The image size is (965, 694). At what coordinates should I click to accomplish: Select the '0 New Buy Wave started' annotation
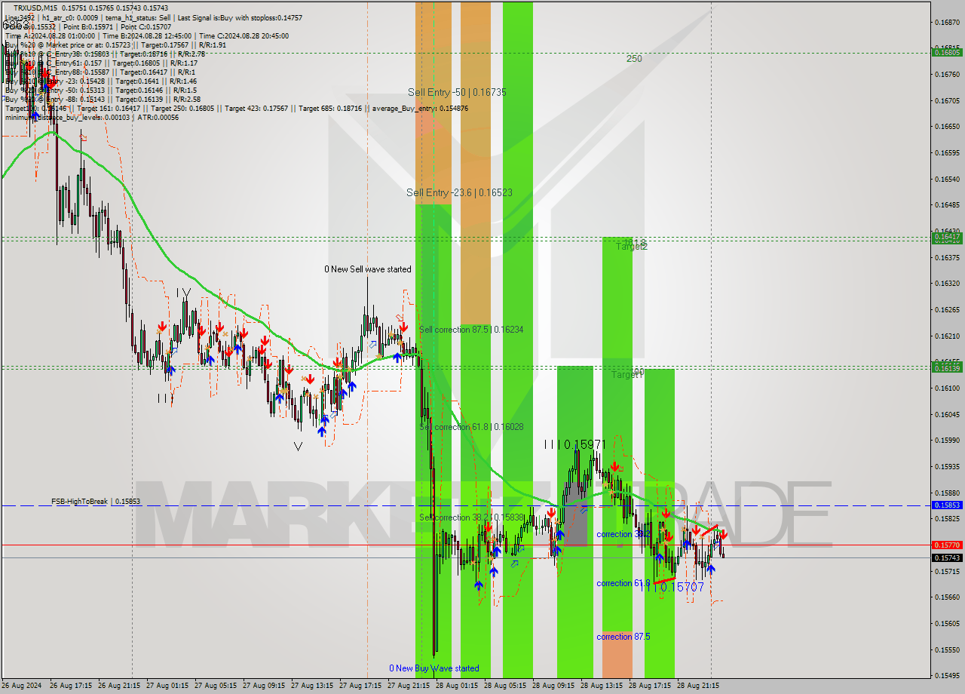433,668
